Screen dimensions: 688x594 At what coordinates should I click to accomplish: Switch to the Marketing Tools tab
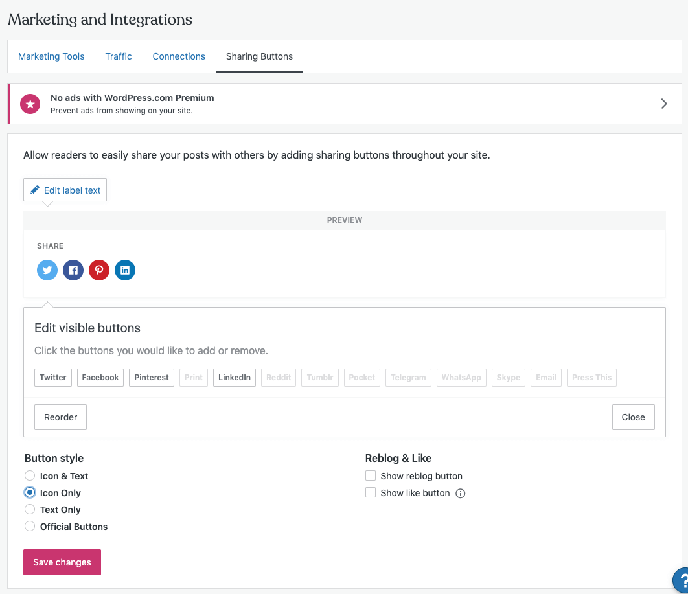click(x=51, y=56)
